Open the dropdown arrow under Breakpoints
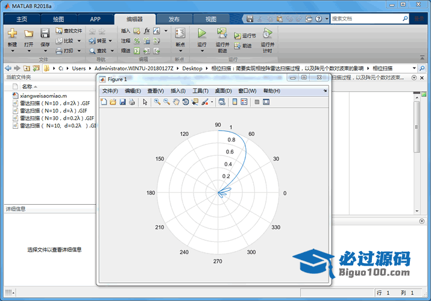431x301 pixels. click(181, 51)
